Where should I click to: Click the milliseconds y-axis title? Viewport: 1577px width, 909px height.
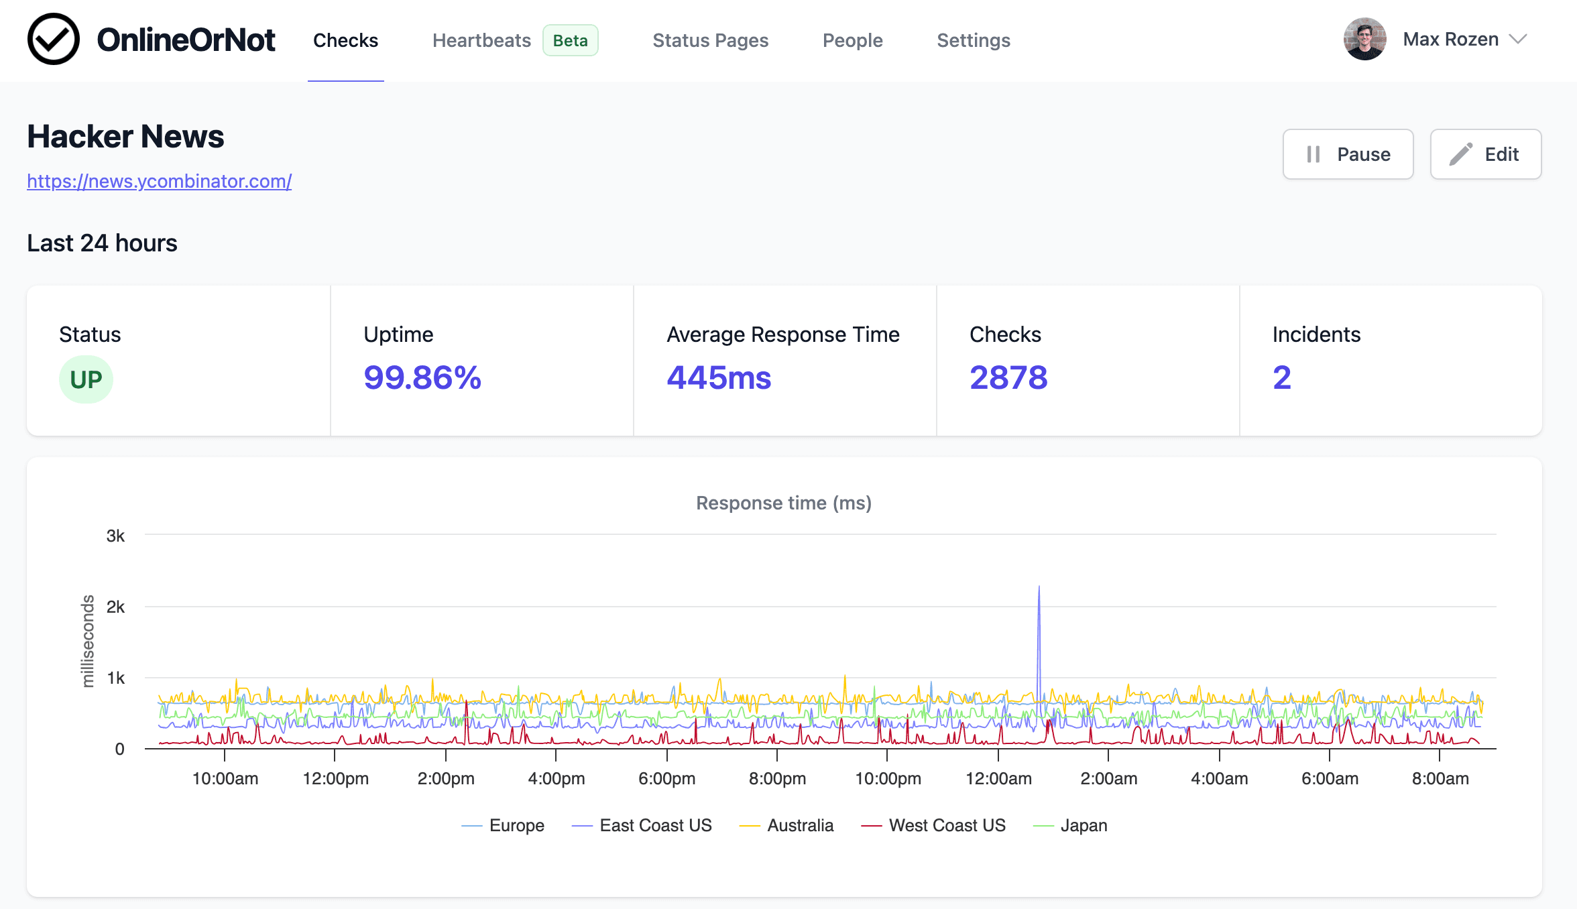pos(87,641)
